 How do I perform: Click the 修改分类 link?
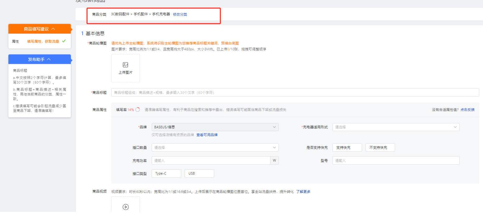(180, 14)
